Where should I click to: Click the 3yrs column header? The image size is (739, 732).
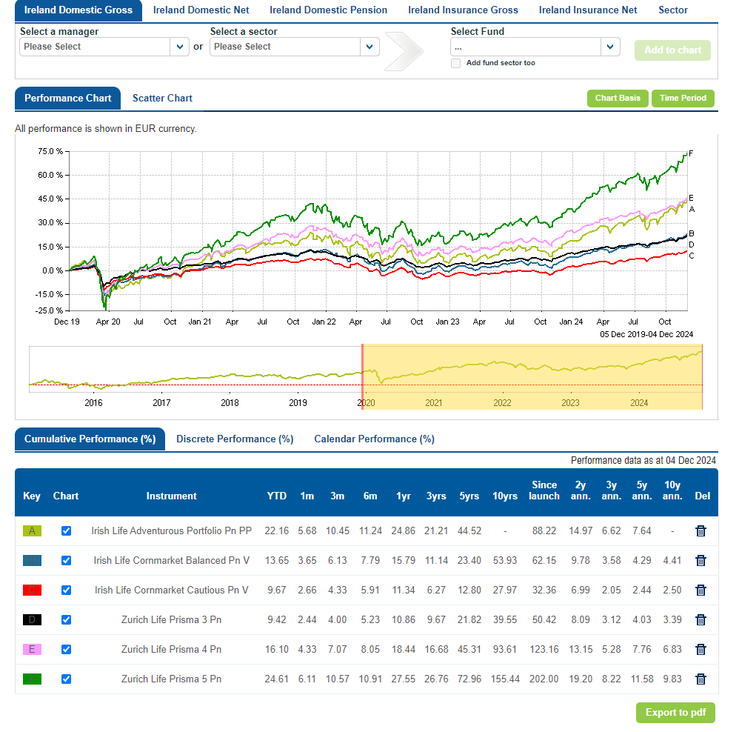coord(436,496)
